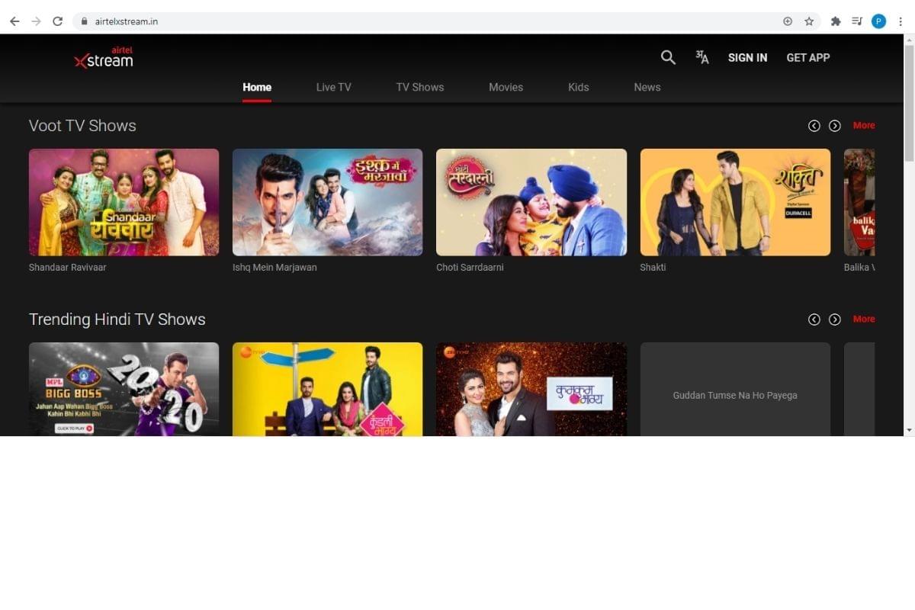View site info via padlock icon
This screenshot has width=915, height=610.
coord(85,21)
